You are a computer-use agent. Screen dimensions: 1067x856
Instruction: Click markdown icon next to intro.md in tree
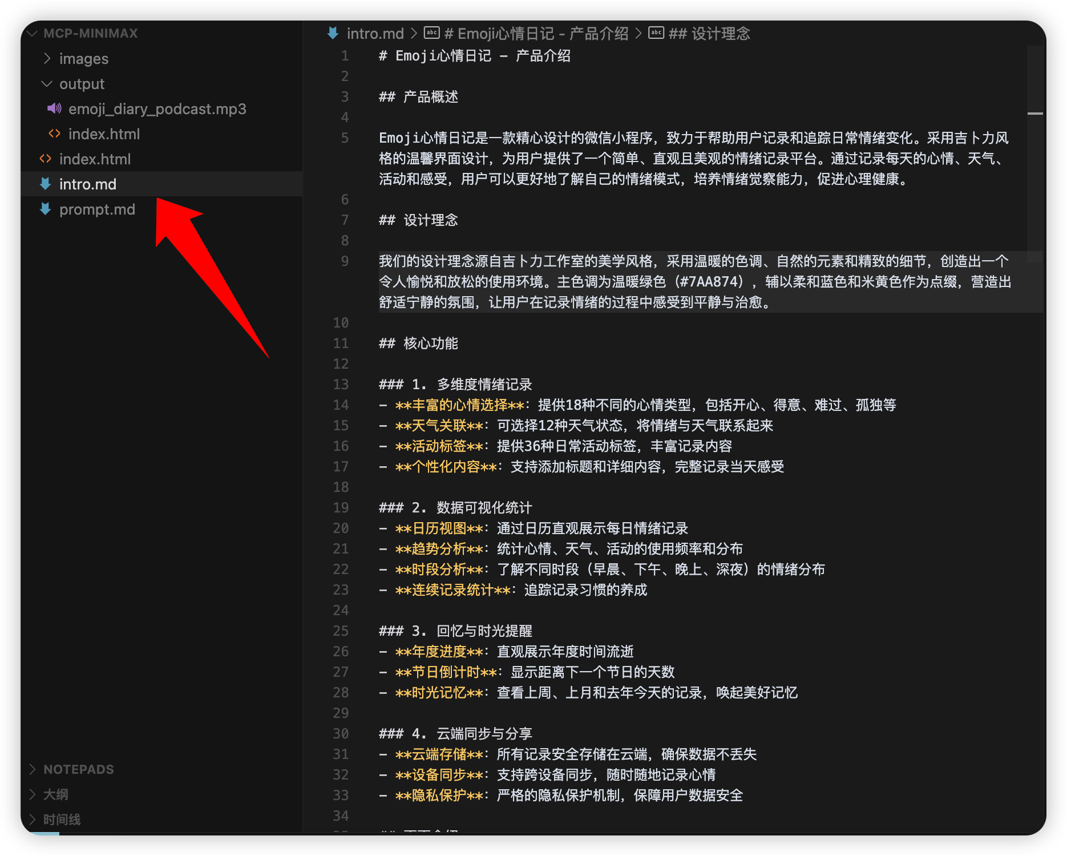coord(46,184)
